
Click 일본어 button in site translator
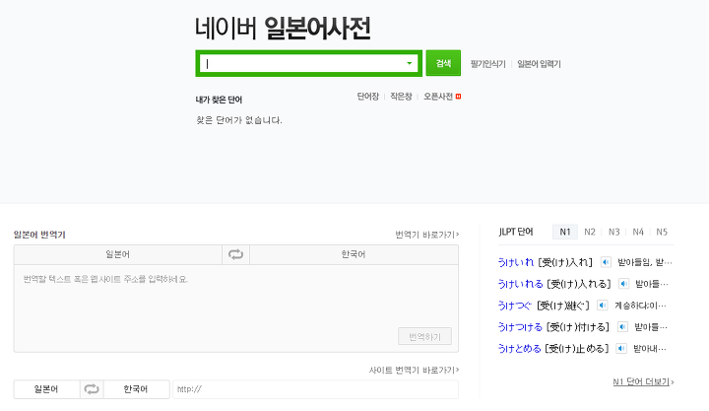46,389
